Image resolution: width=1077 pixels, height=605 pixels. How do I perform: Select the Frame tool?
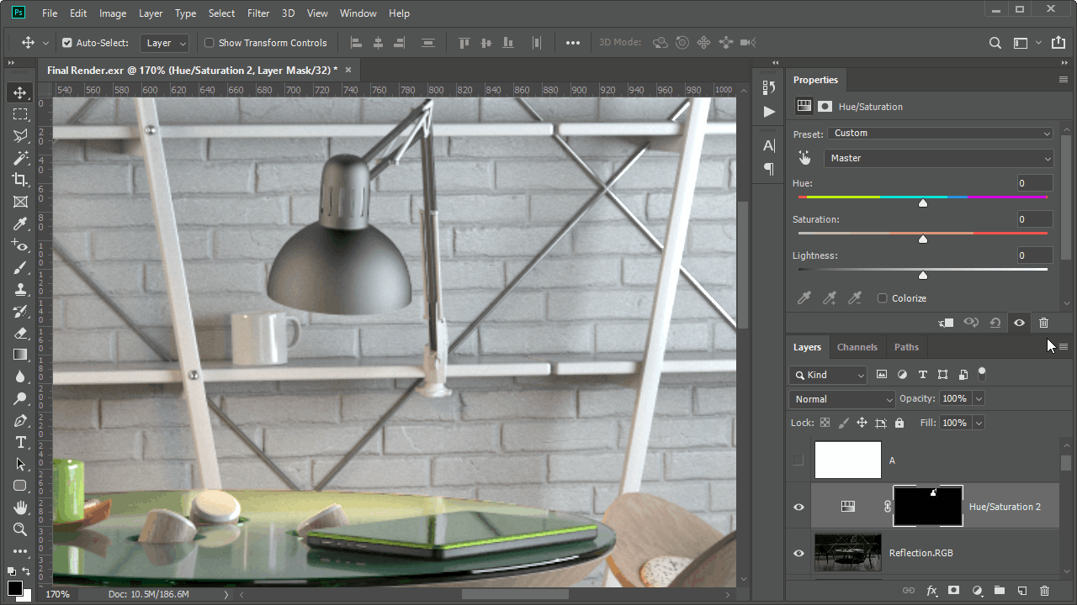(20, 202)
